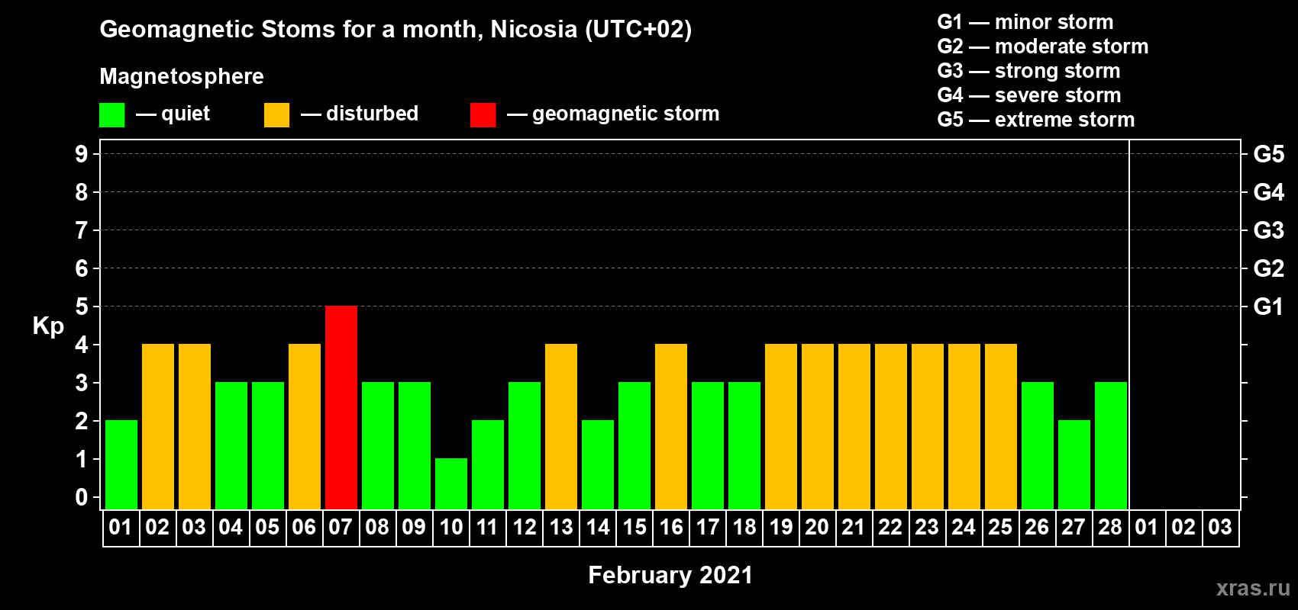The image size is (1298, 610).
Task: Click the Kp axis title
Action: (48, 326)
